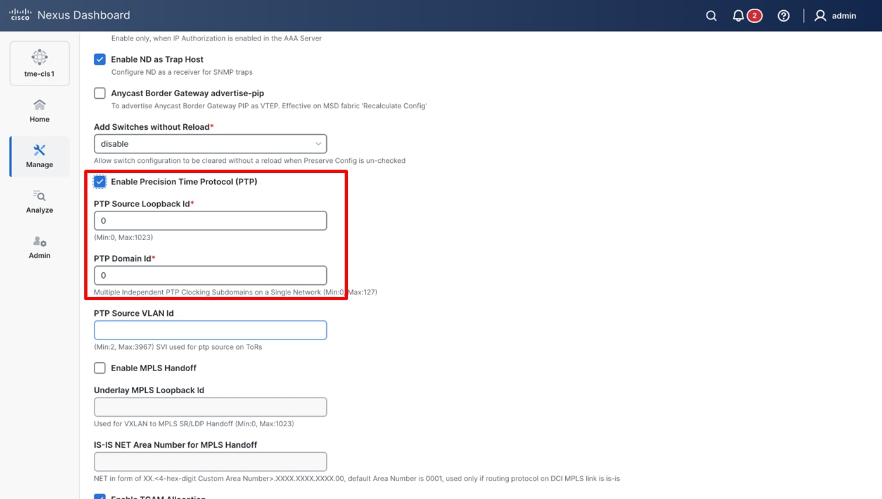The image size is (882, 499).
Task: Click the '(Min:0, Max:1023)' hint under PTP Source Loopback Id
Action: (x=124, y=237)
